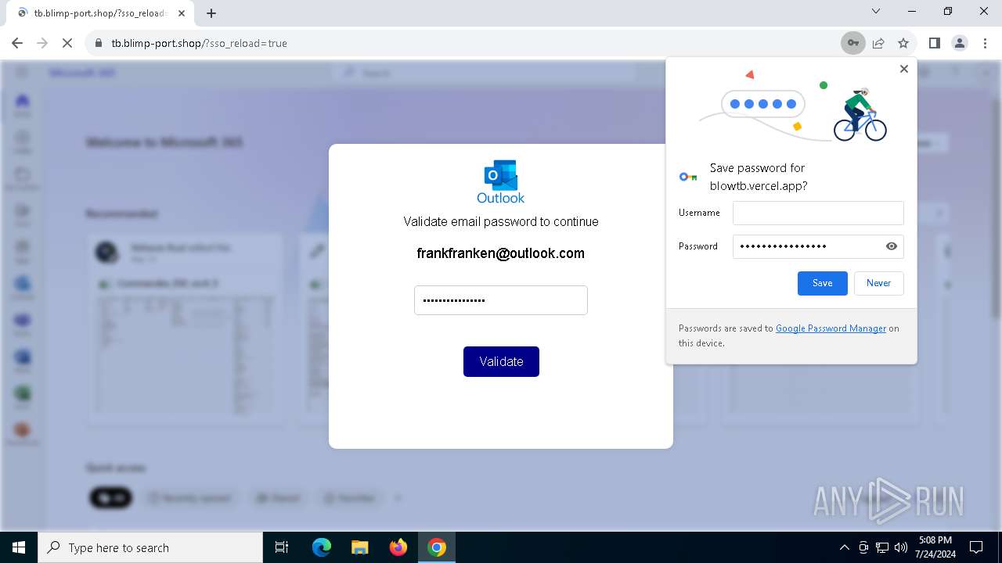Bookmark this tab with the star icon
Viewport: 1002px width, 563px height.
(903, 43)
